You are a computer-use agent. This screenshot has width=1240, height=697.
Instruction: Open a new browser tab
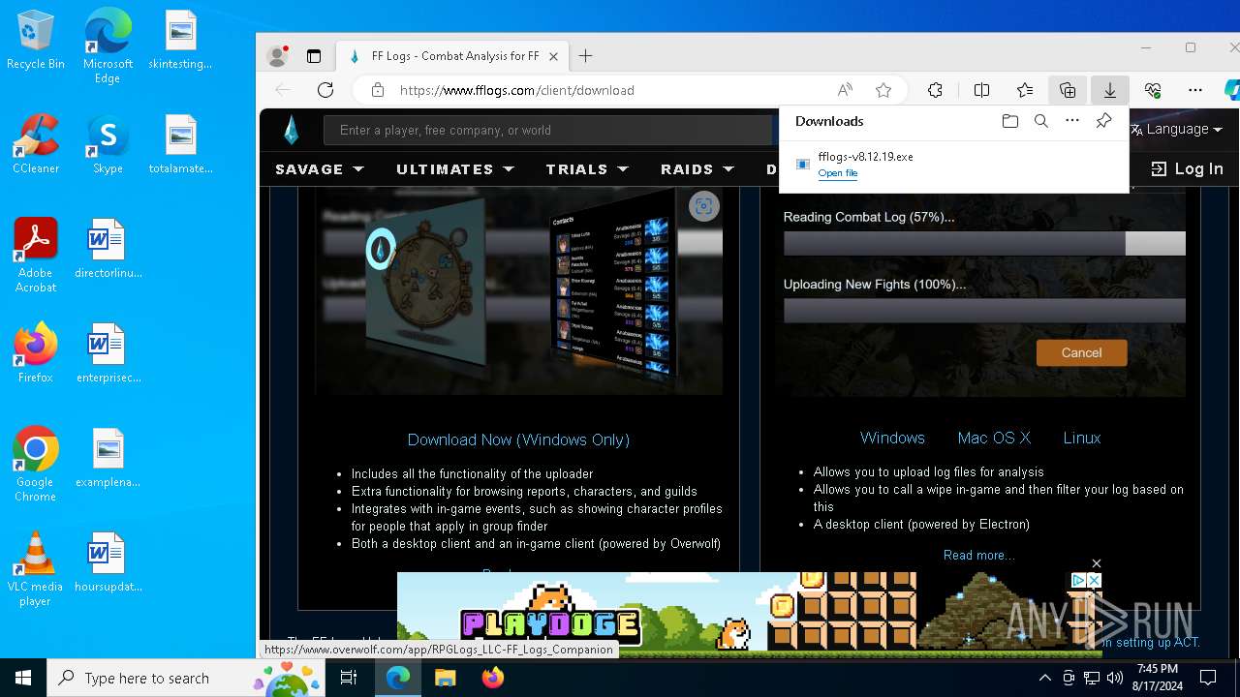(585, 56)
